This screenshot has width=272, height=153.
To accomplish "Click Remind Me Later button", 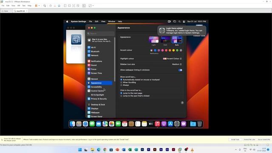I will [249, 139].
